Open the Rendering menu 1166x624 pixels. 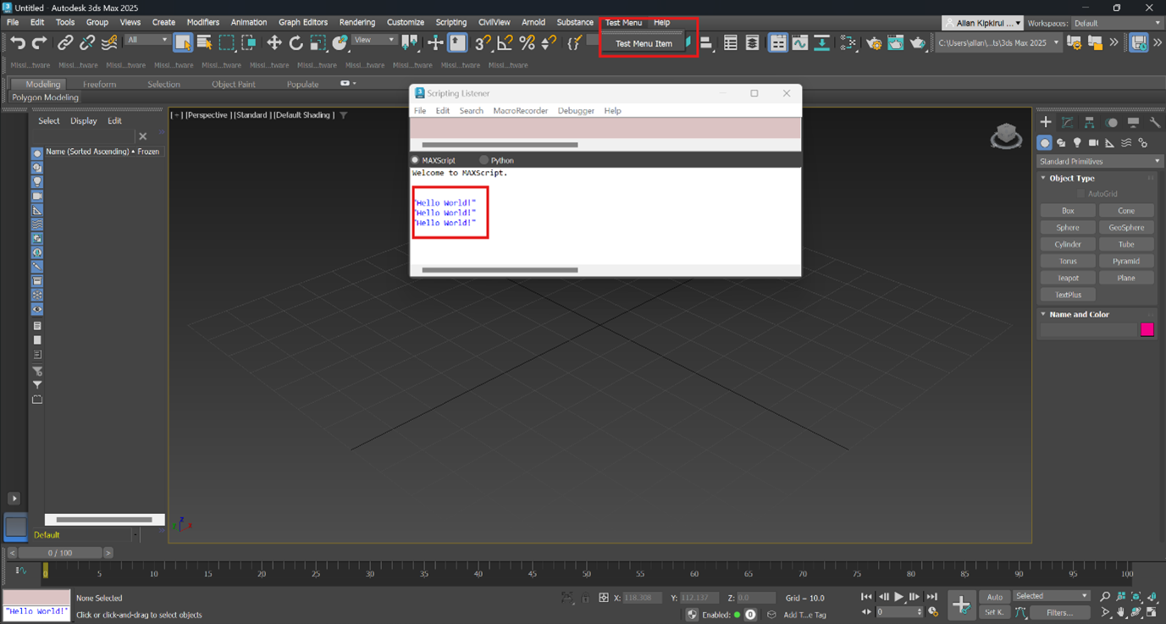click(x=357, y=22)
